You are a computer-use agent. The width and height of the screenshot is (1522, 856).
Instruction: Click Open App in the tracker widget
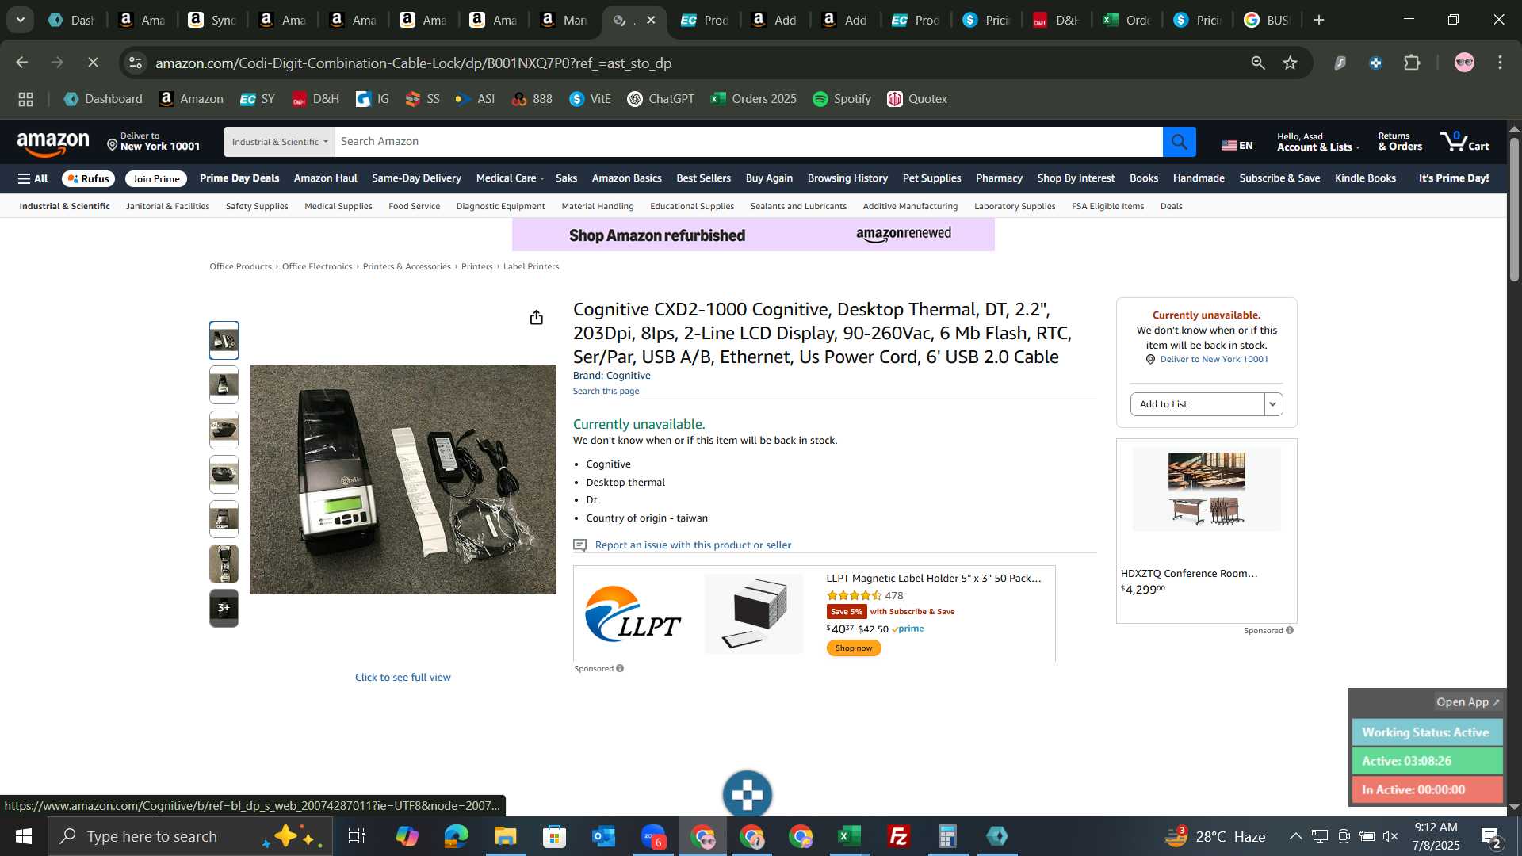click(1468, 701)
